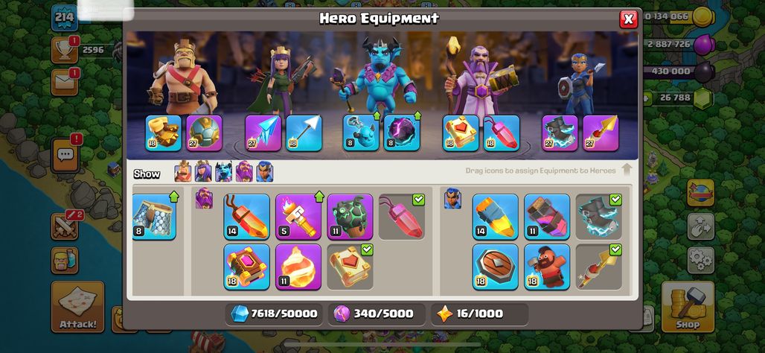Open the Shop button

pos(688,307)
